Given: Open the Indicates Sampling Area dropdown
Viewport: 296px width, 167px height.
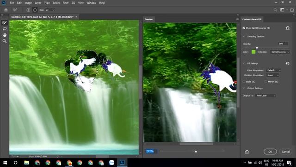Looking at the screenshot, I should tap(280, 52).
